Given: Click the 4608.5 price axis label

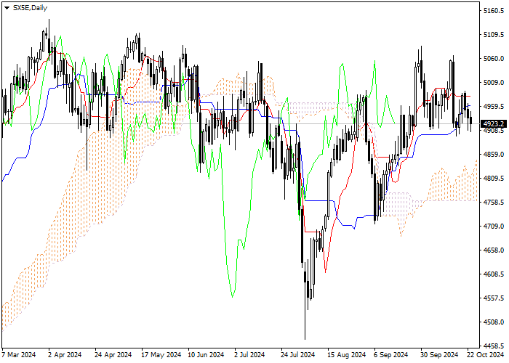Looking at the screenshot, I should [494, 274].
